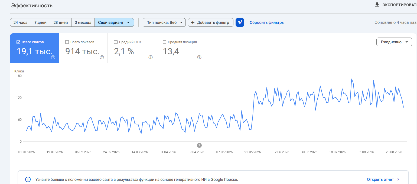Viewport: 417px width, 184px height.
Task: Check the Средняя позиция checkbox
Action: point(164,42)
